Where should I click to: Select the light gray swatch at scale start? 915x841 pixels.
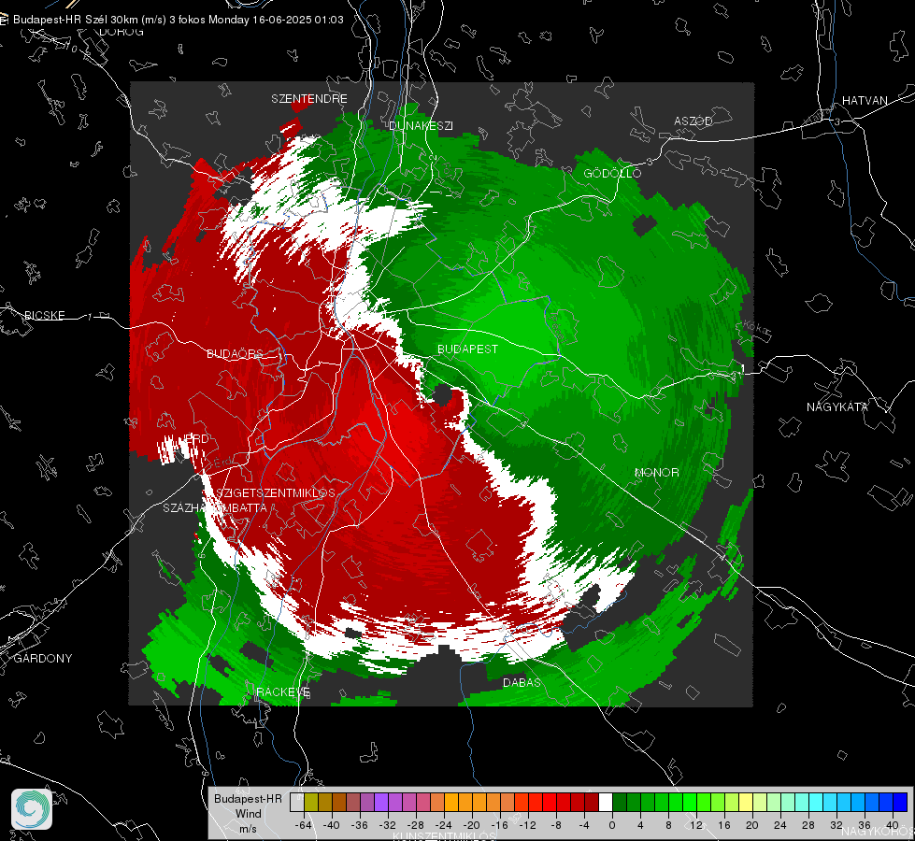pos(297,802)
